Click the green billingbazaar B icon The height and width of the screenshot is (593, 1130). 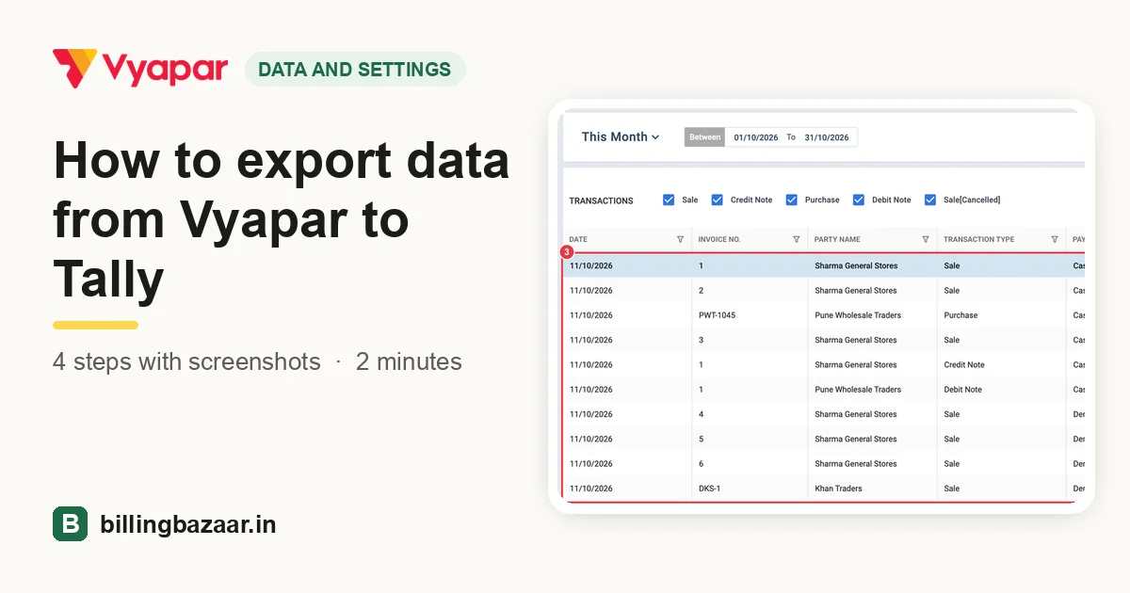70,524
